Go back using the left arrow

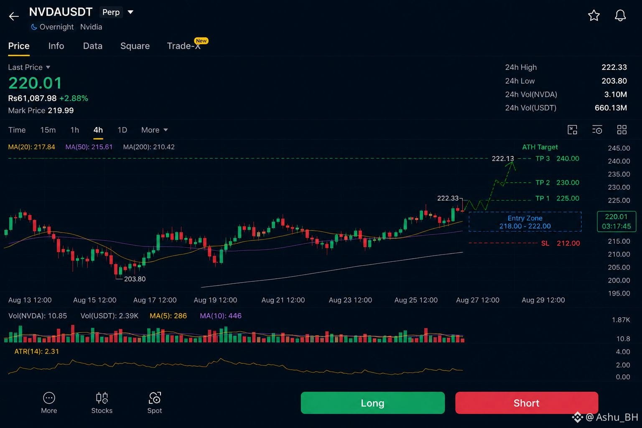click(14, 16)
